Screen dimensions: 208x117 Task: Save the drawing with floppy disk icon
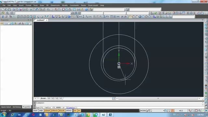(9, 9)
